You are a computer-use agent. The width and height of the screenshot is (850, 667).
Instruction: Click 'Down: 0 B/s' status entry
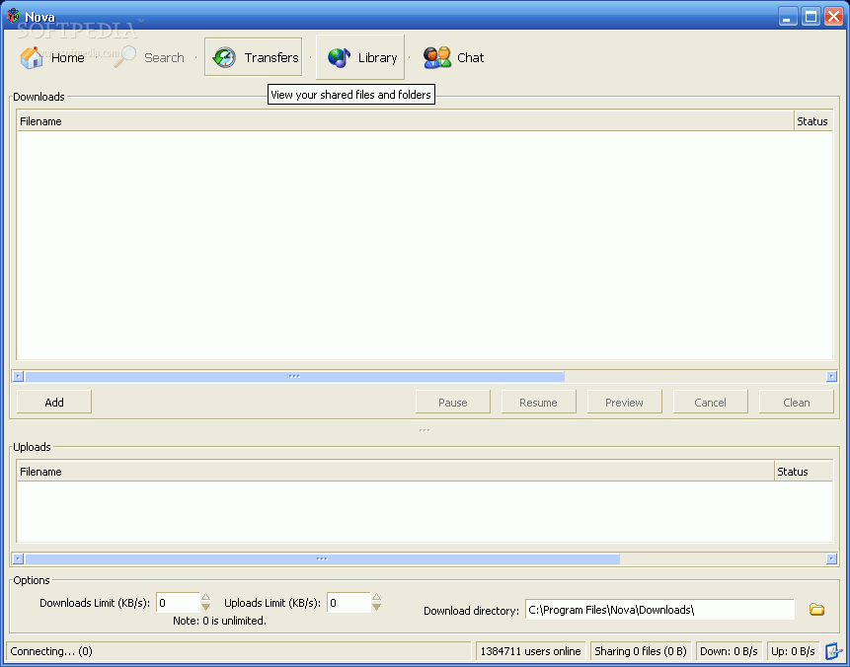(729, 651)
